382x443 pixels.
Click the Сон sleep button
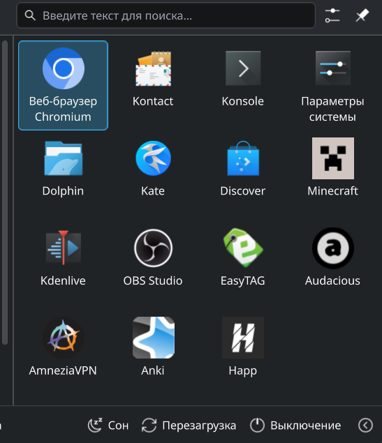pos(108,425)
